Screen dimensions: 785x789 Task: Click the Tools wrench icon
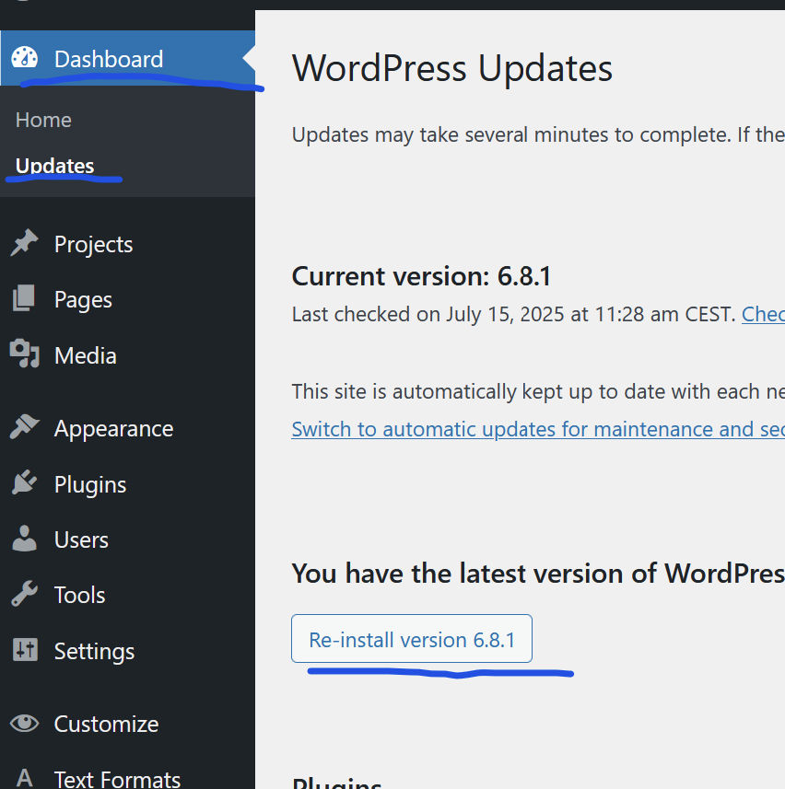click(25, 595)
